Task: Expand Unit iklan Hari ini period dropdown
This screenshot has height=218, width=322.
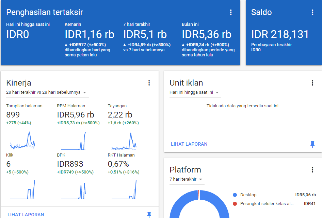Action: coord(195,92)
